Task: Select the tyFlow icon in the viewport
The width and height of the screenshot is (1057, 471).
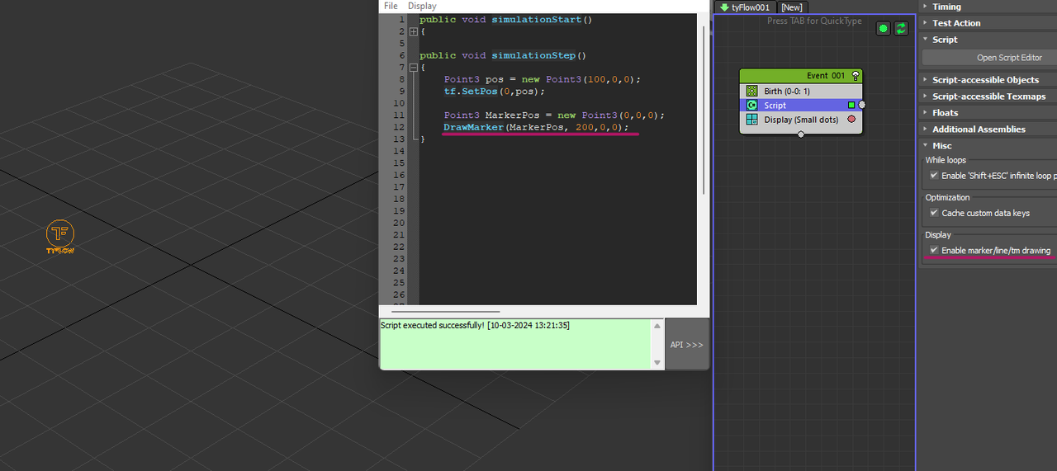Action: pyautogui.click(x=60, y=237)
